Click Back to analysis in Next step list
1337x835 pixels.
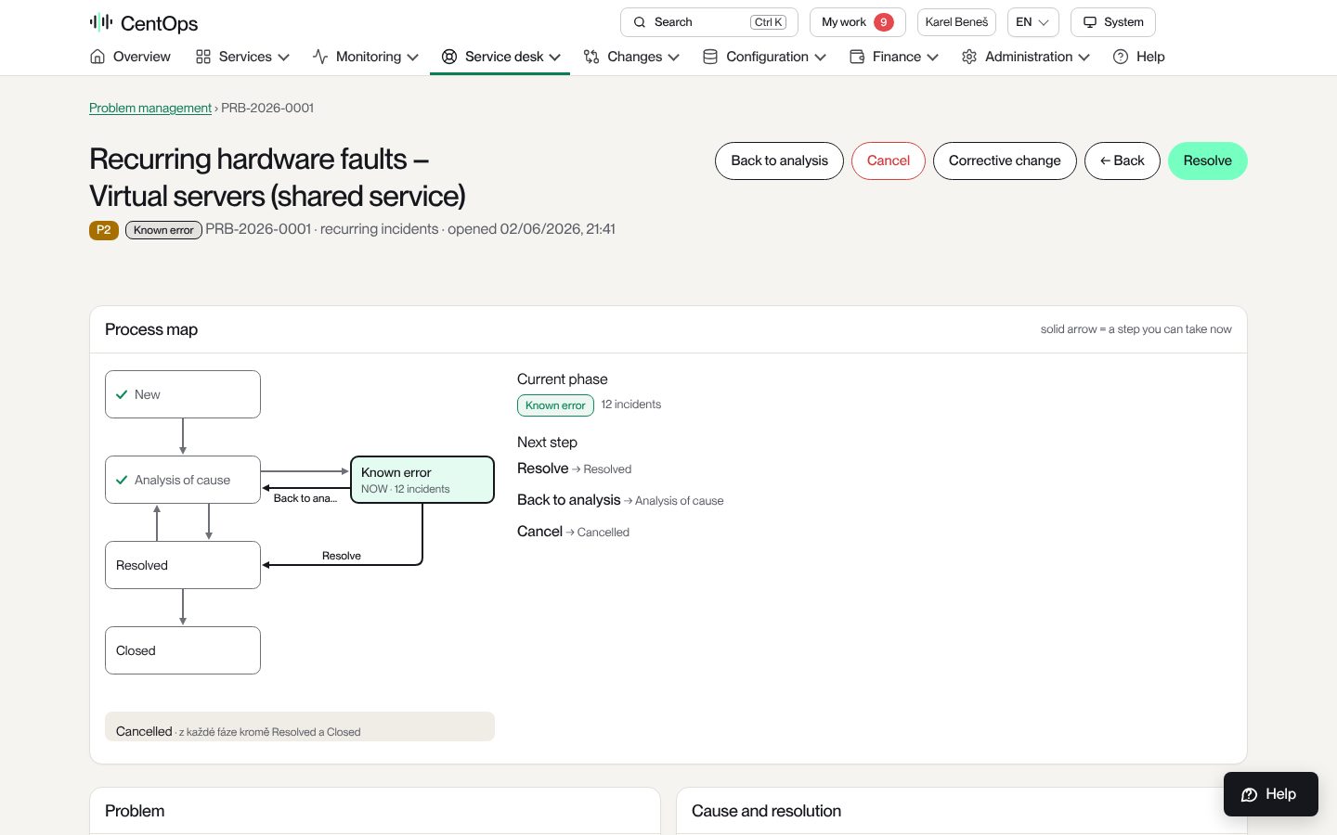[568, 500]
